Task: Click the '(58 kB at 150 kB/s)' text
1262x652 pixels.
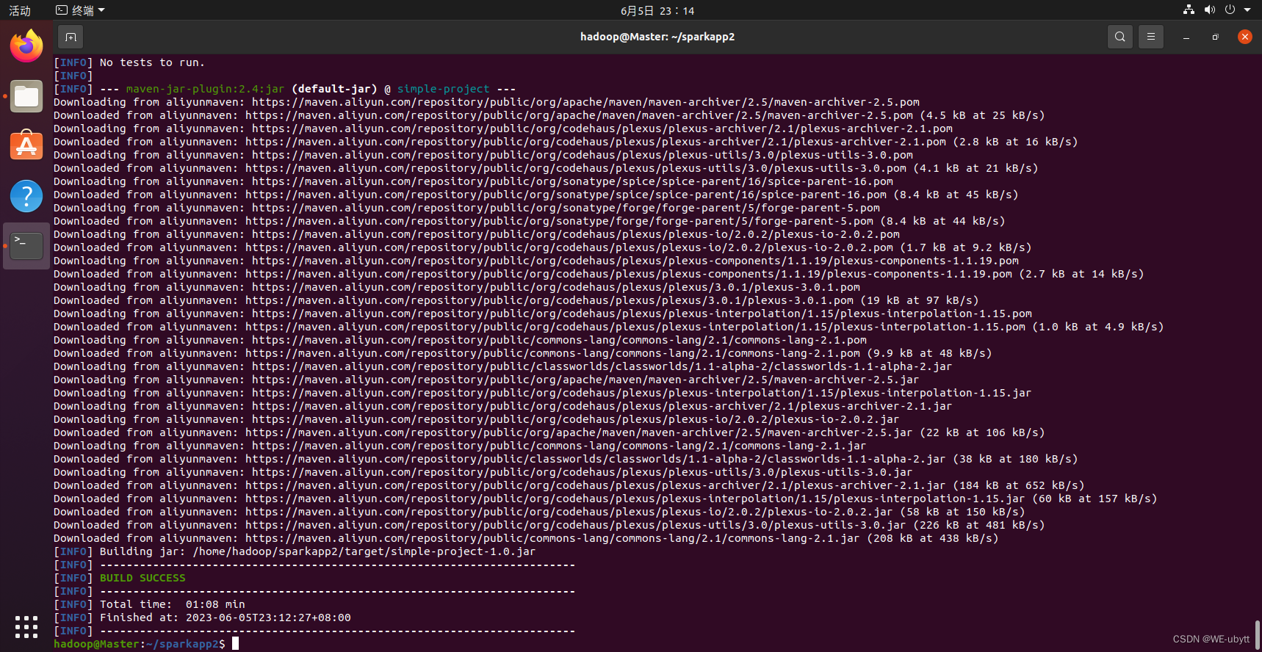Action: click(x=962, y=512)
